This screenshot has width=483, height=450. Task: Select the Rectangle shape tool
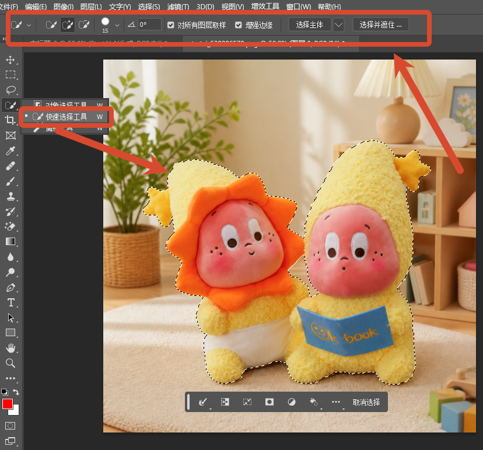click(10, 333)
